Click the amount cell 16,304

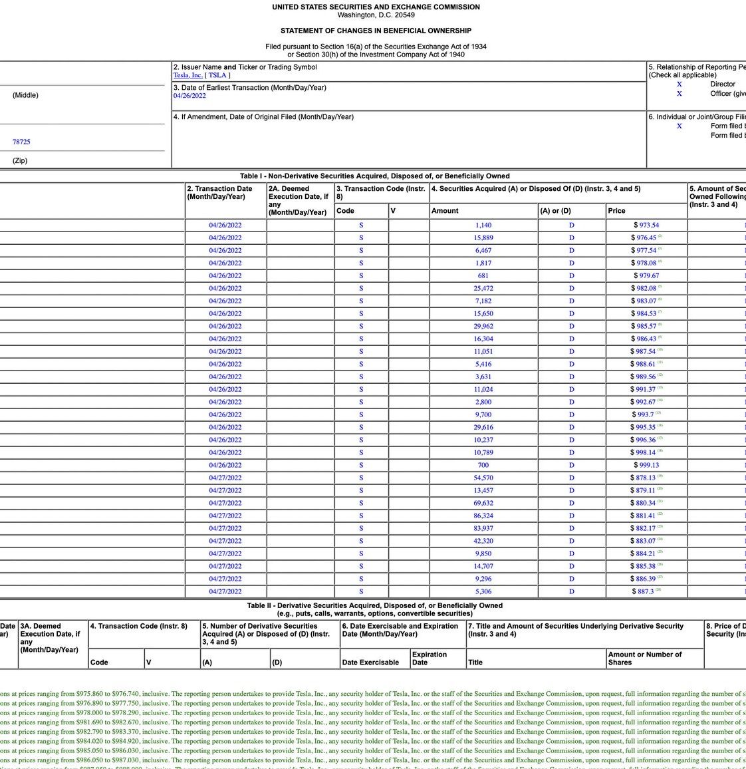click(483, 339)
